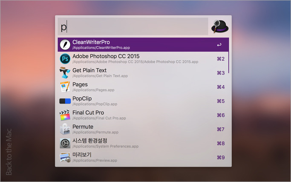This screenshot has height=182, width=291.
Task: Click the Final Cut Pro clapperboard icon
Action: (x=65, y=115)
